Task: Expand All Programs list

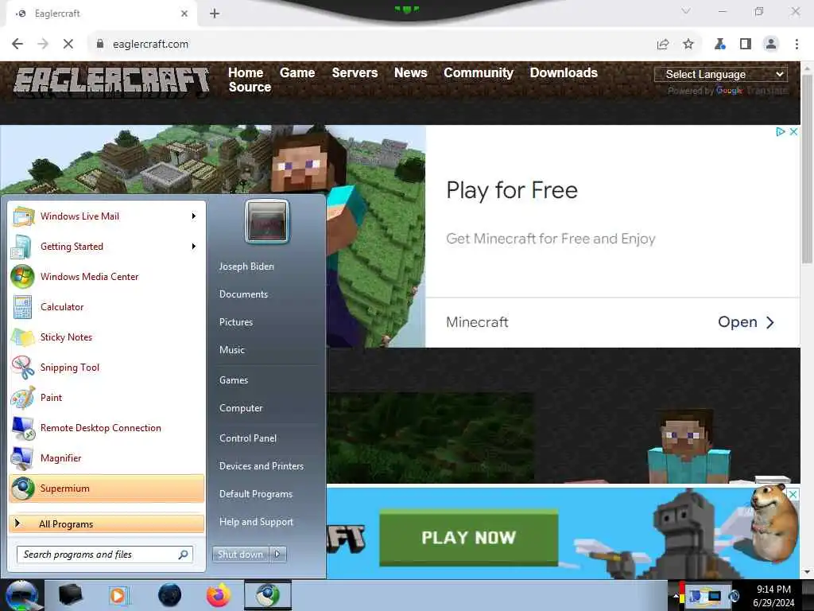Action: point(107,523)
